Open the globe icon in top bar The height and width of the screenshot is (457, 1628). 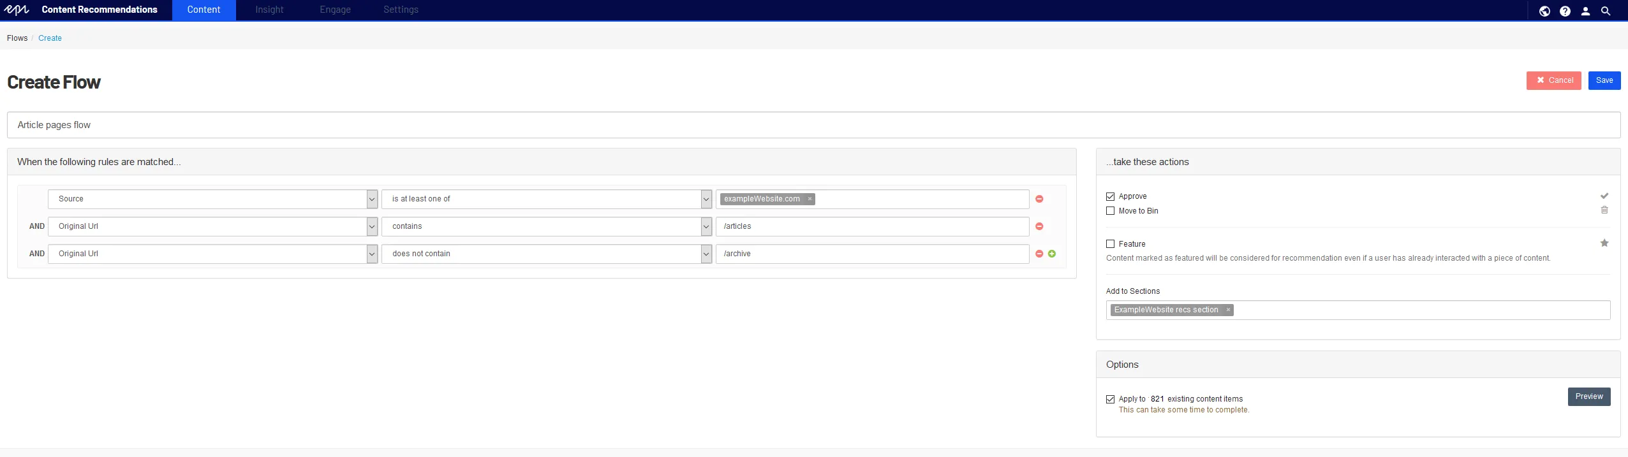[x=1544, y=11]
